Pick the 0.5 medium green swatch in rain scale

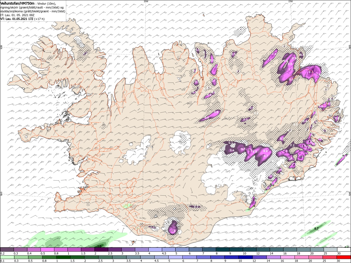[35, 257]
